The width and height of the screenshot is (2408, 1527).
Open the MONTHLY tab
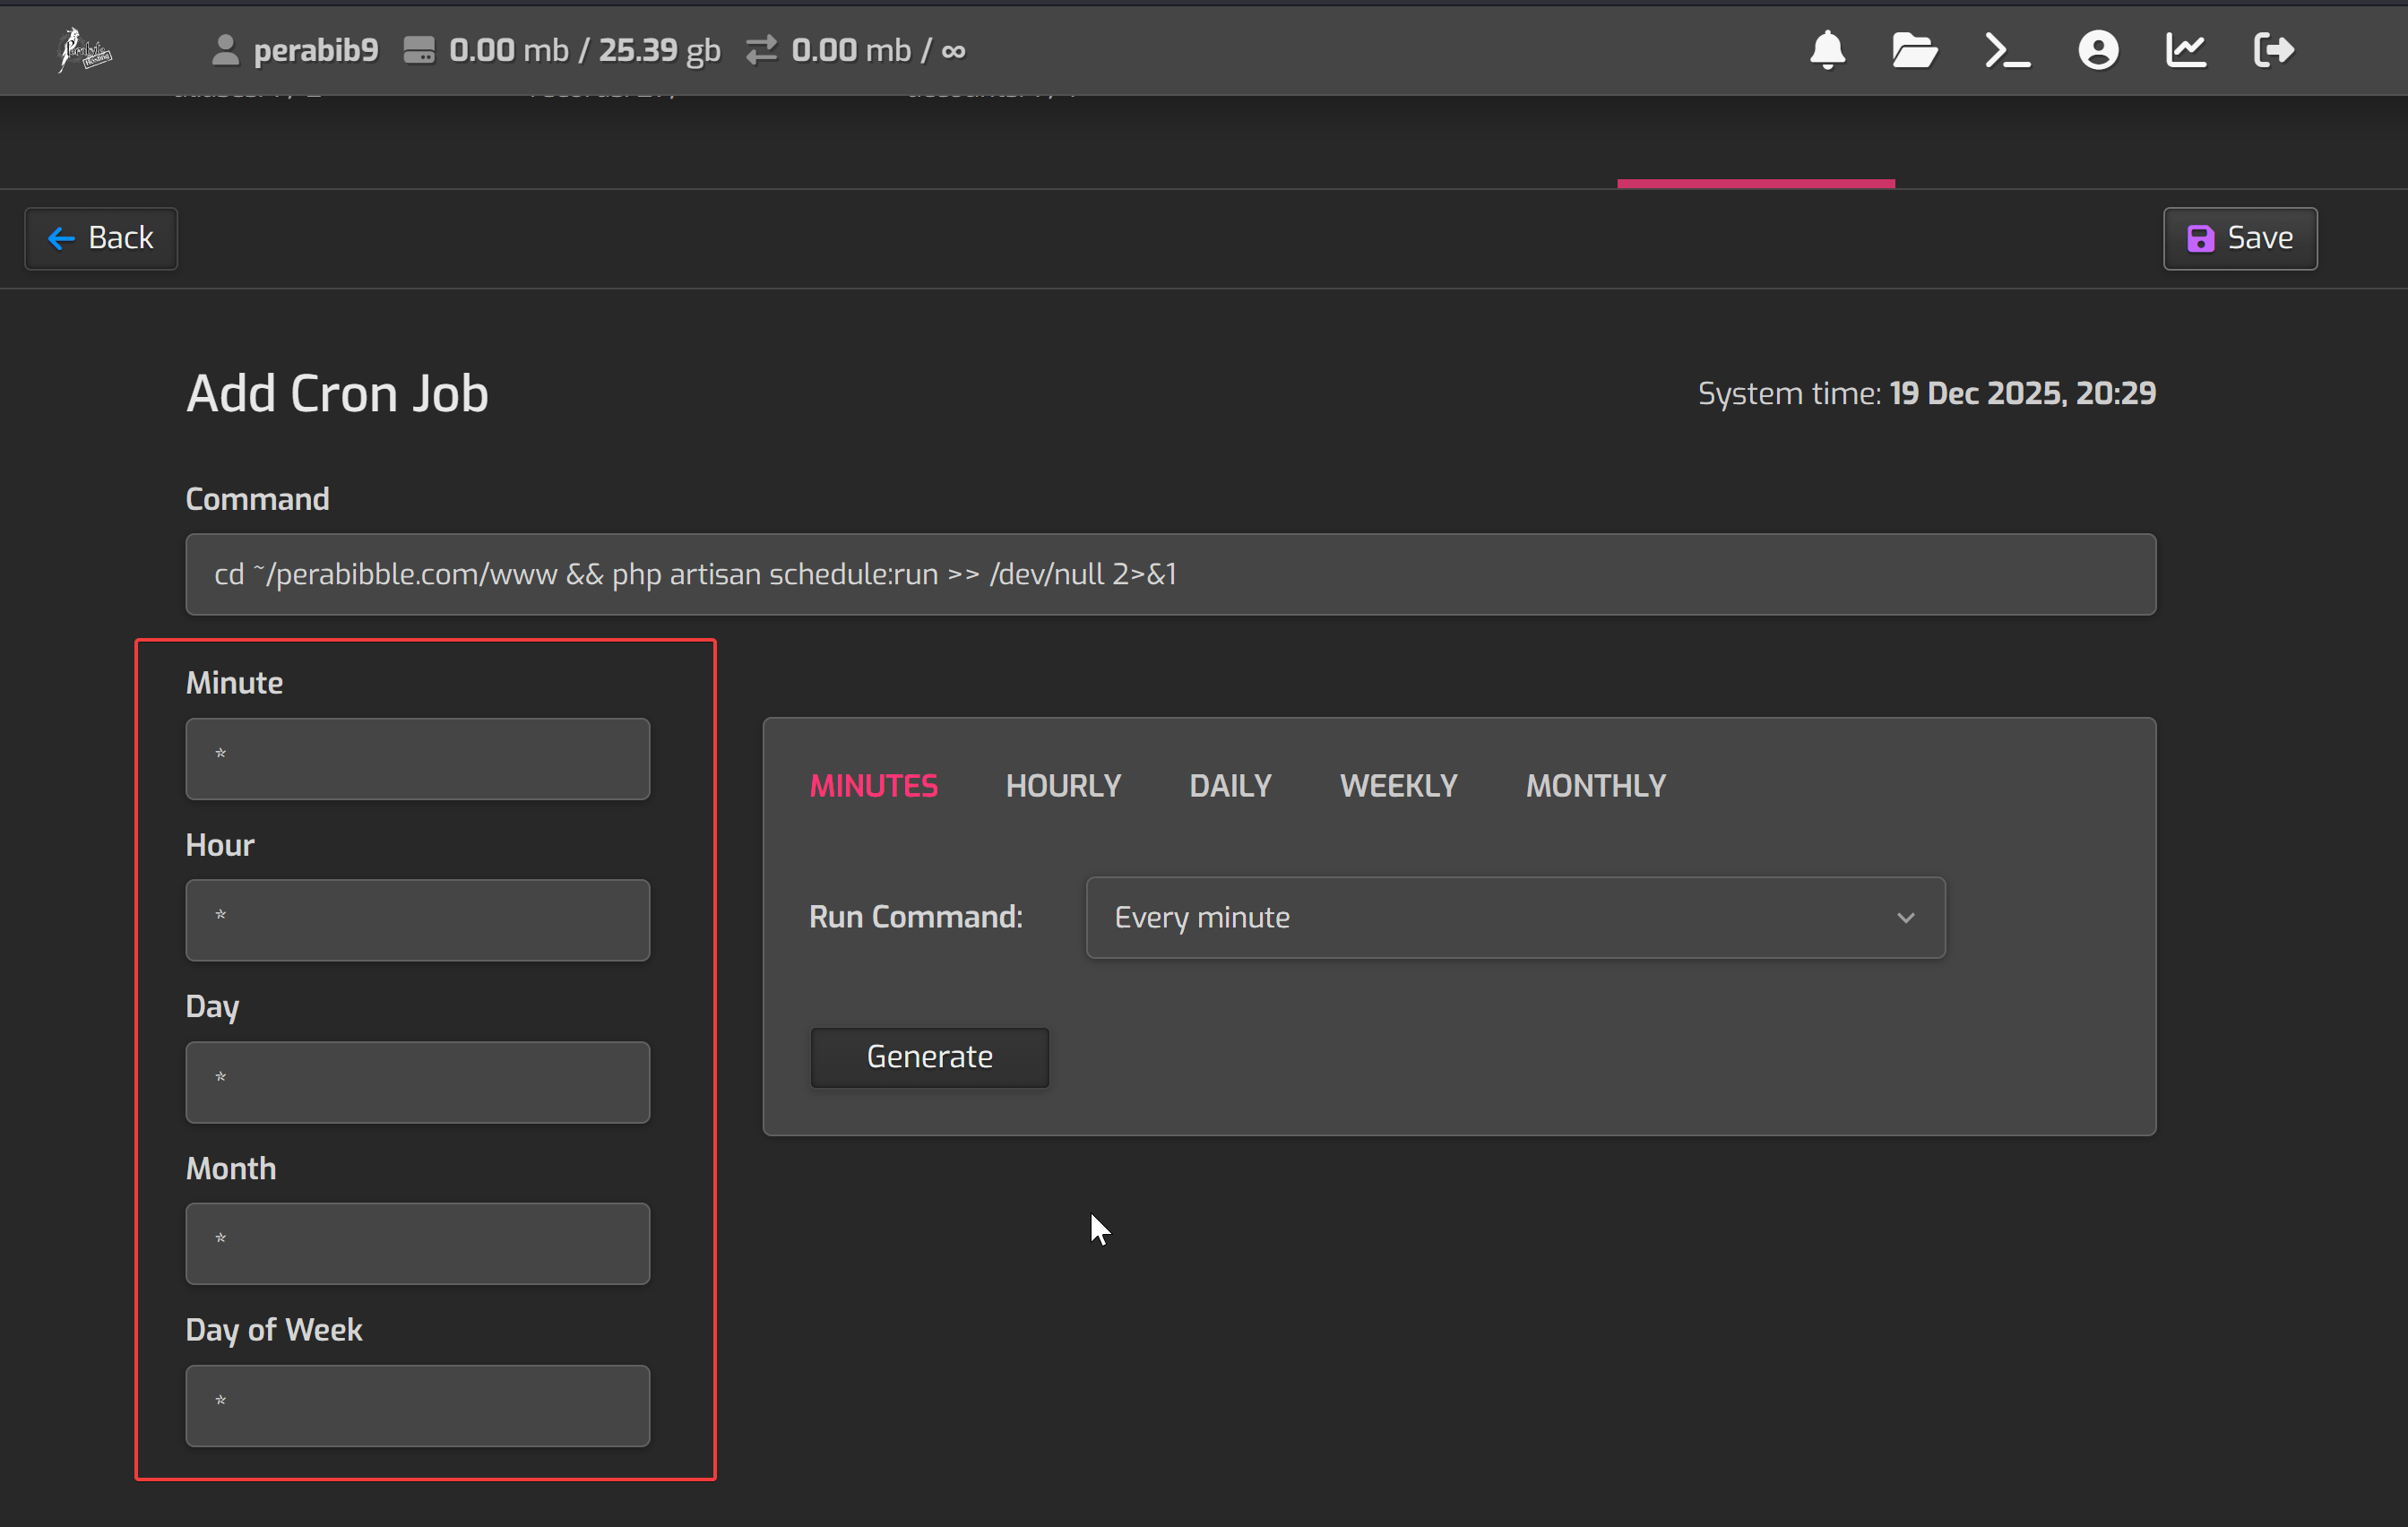click(x=1595, y=786)
